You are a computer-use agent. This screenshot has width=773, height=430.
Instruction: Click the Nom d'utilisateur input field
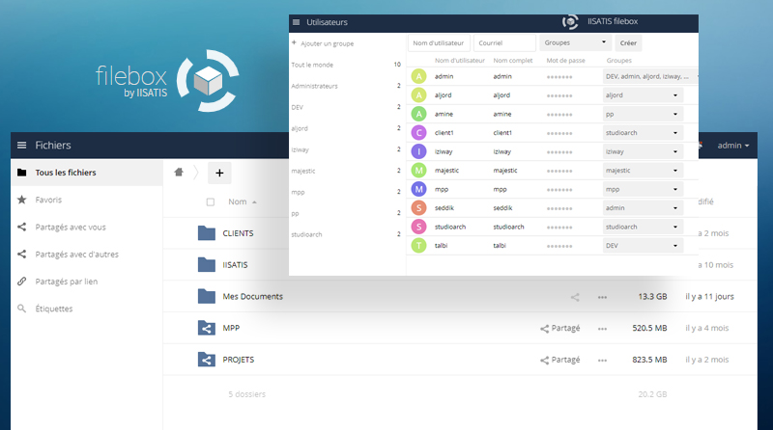pos(440,43)
